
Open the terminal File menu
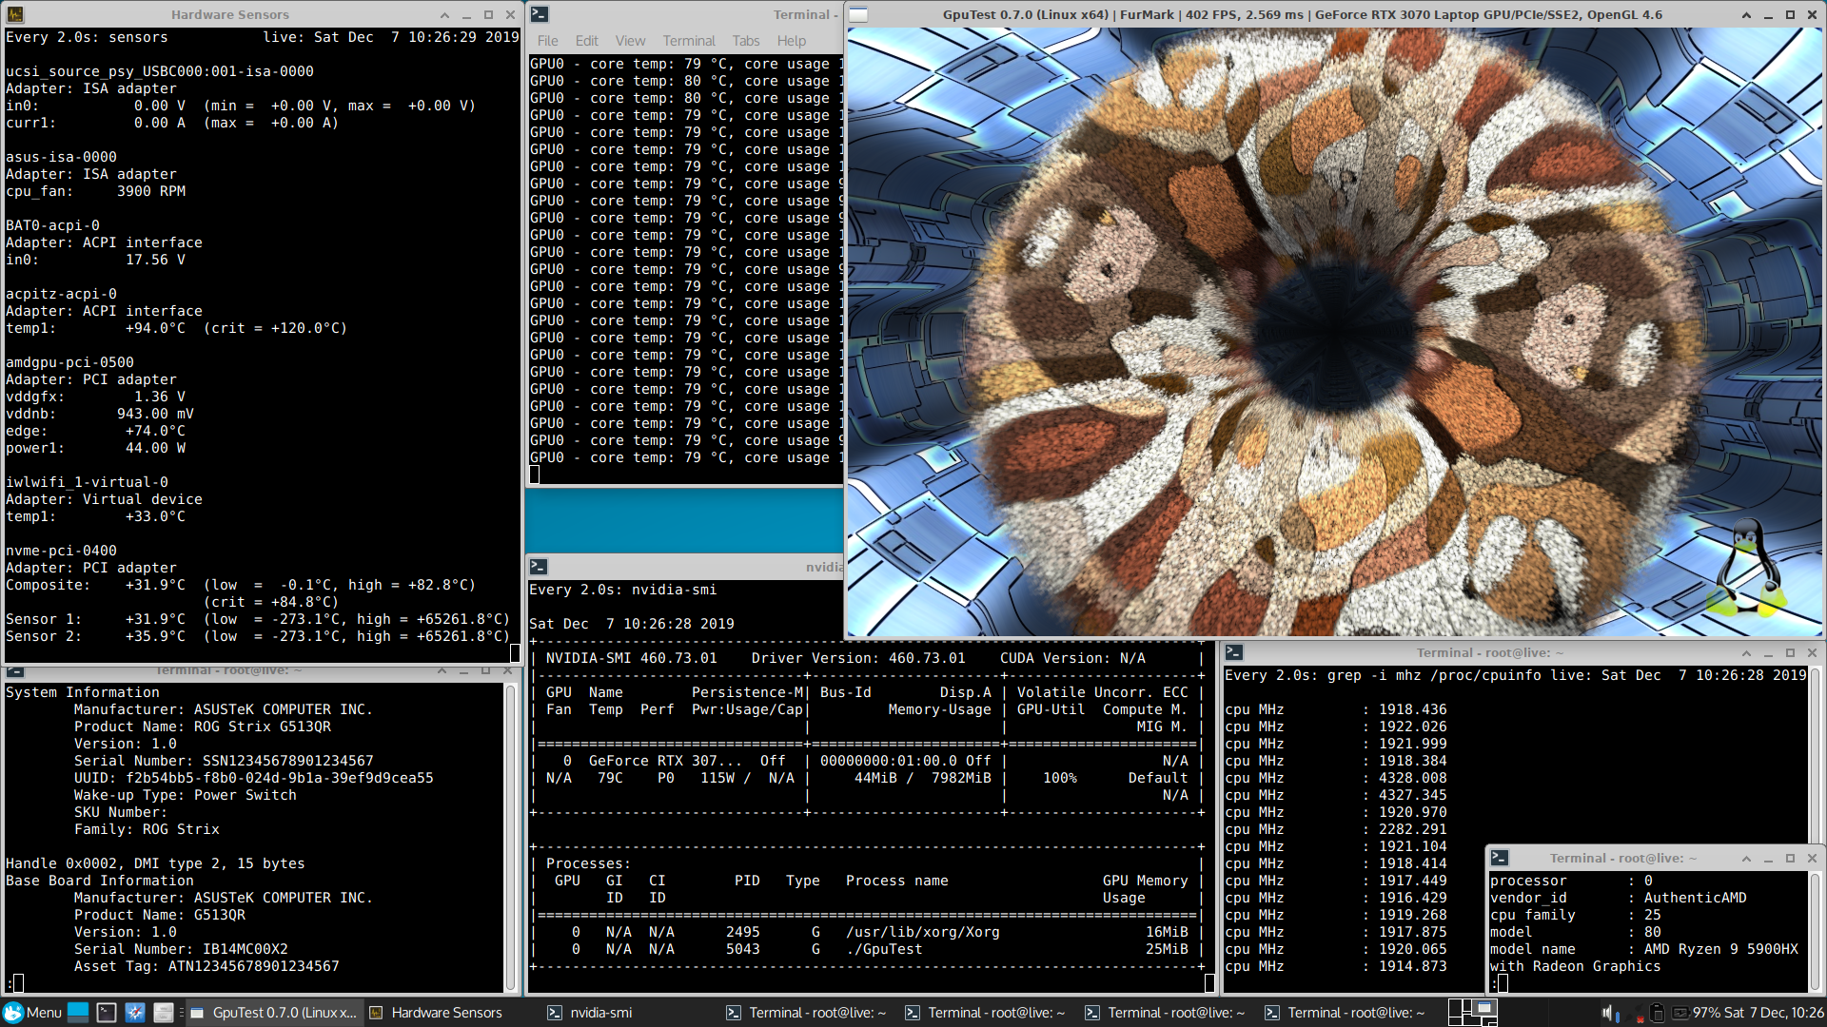(547, 41)
